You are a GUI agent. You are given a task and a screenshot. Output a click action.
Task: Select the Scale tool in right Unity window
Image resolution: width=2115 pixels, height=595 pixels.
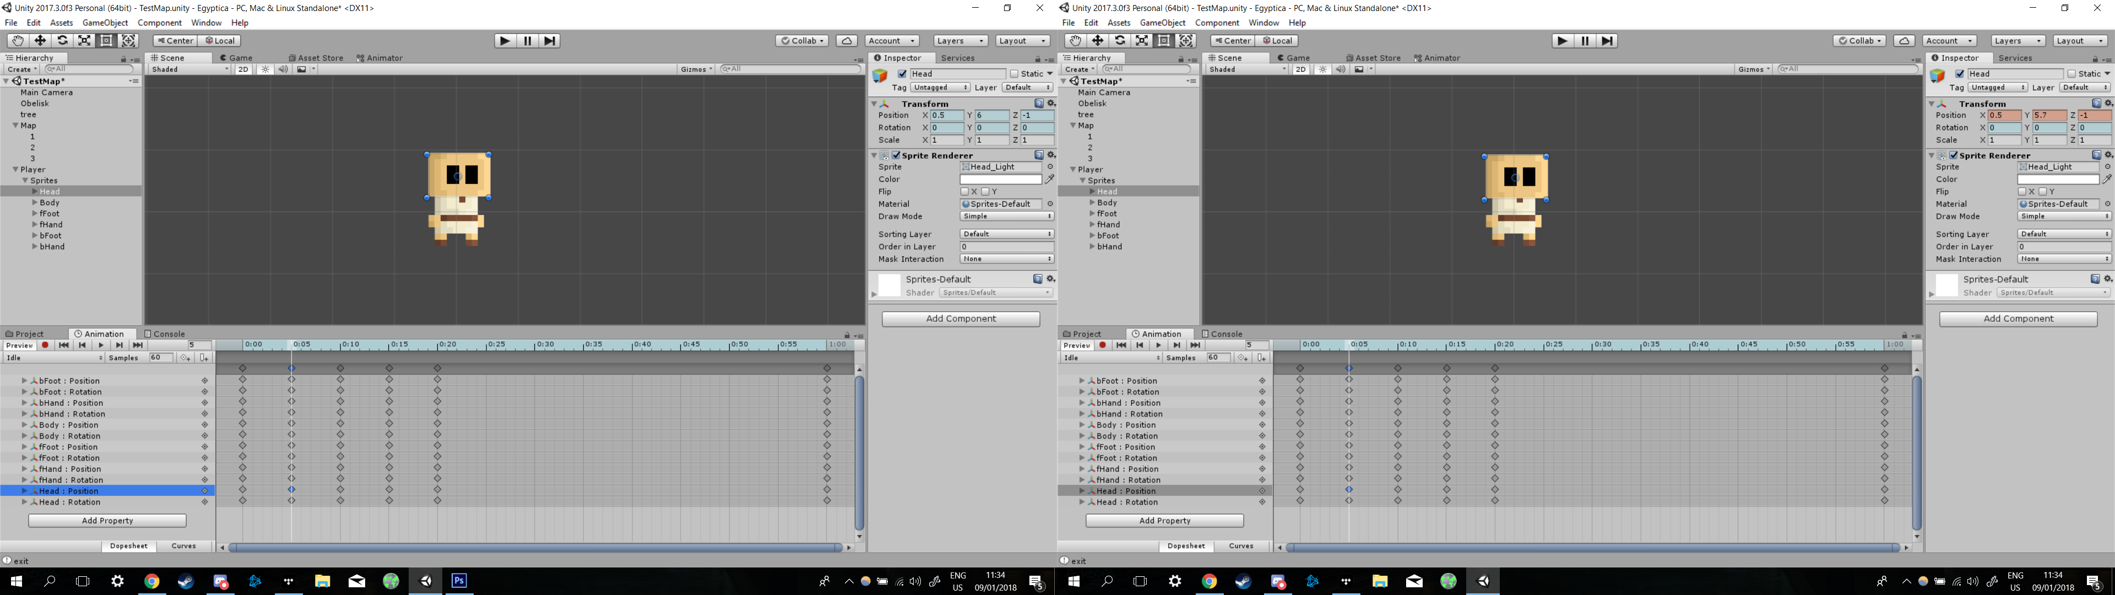pos(1141,40)
